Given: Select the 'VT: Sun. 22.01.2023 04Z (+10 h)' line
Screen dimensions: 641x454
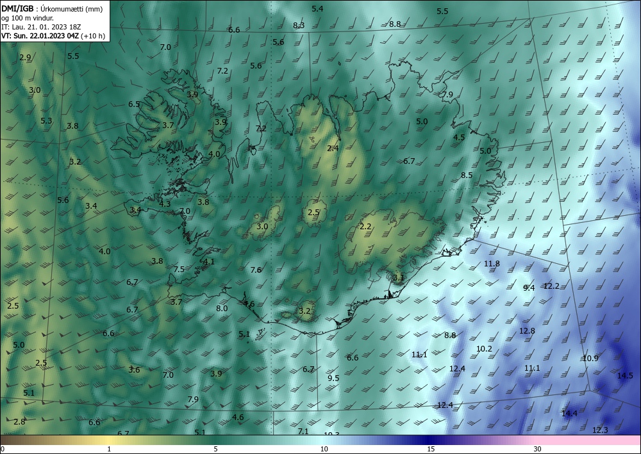Looking at the screenshot, I should point(53,35).
